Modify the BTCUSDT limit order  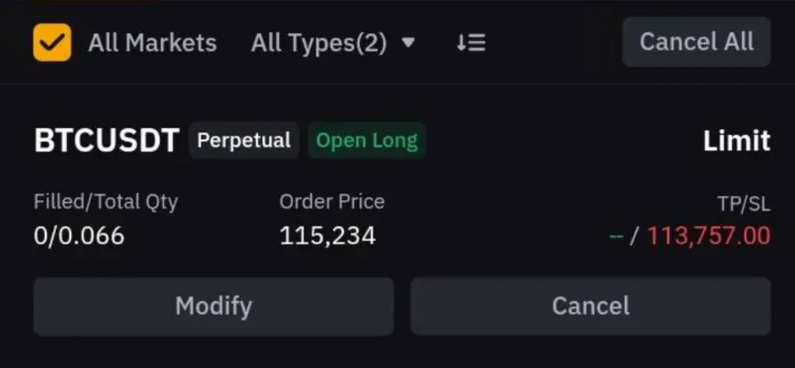213,306
